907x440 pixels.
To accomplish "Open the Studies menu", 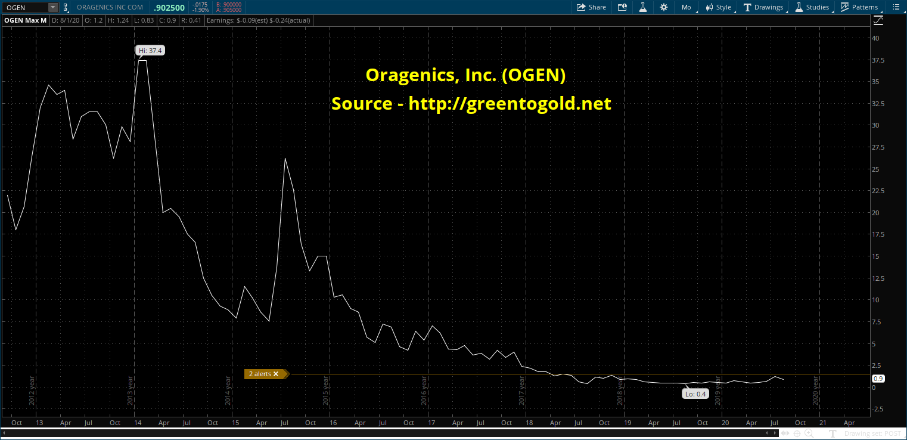I will pos(812,7).
